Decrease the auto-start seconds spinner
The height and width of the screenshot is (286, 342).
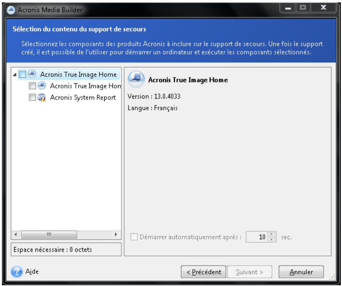271,239
